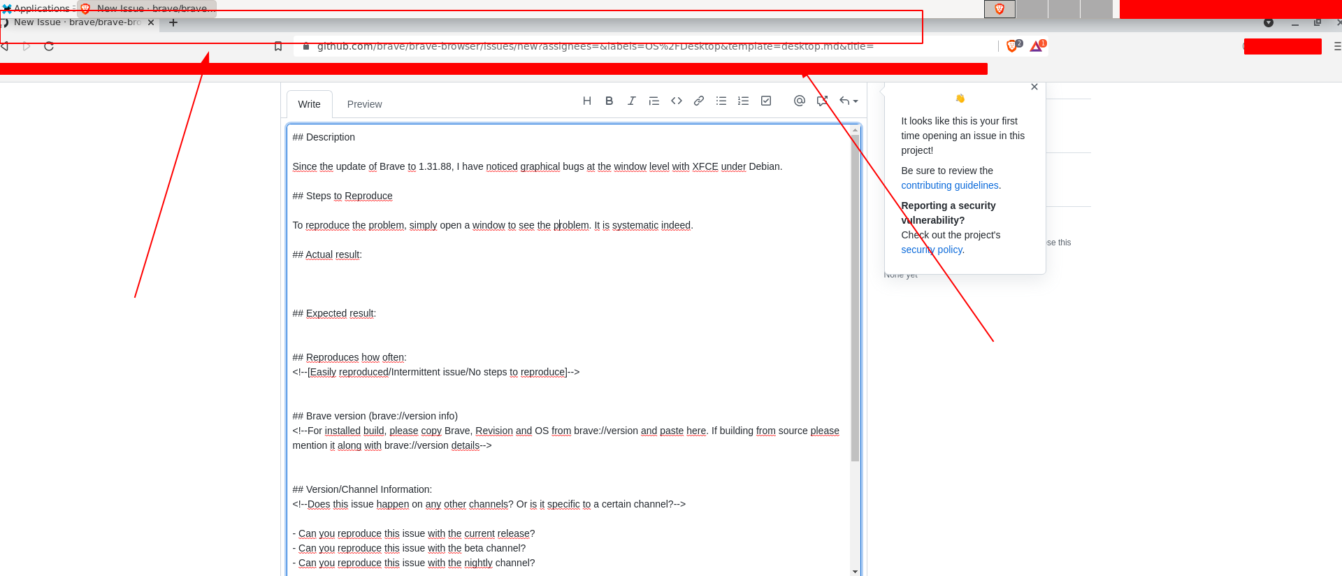The height and width of the screenshot is (576, 1342).
Task: Select New Issue window in XFCE taskbar
Action: pos(147,8)
